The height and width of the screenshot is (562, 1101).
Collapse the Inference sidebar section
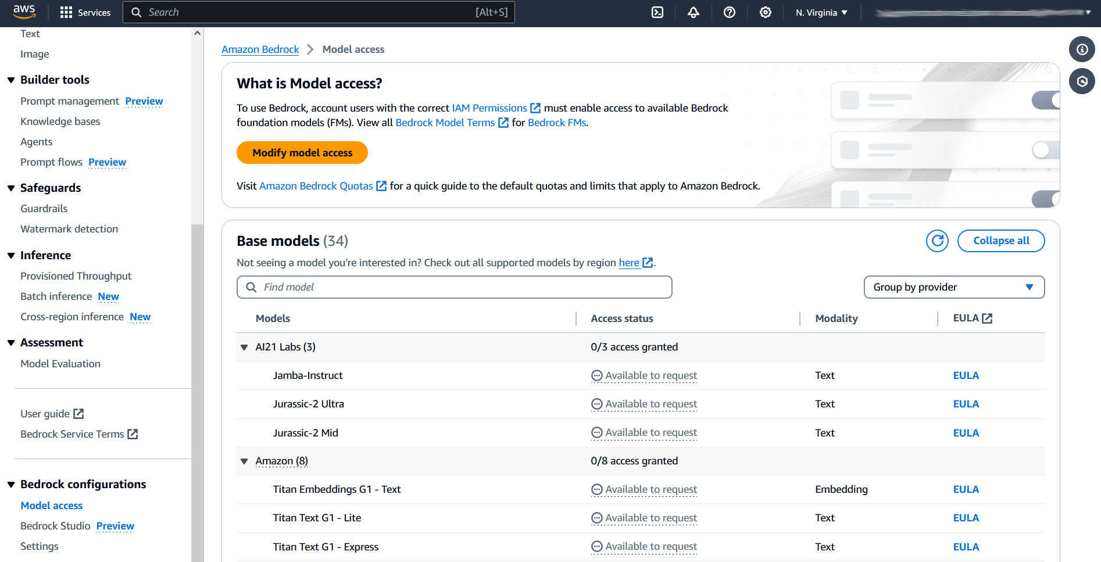point(11,256)
